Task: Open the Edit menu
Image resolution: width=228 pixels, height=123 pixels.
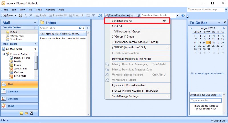Action: (x=14, y=10)
